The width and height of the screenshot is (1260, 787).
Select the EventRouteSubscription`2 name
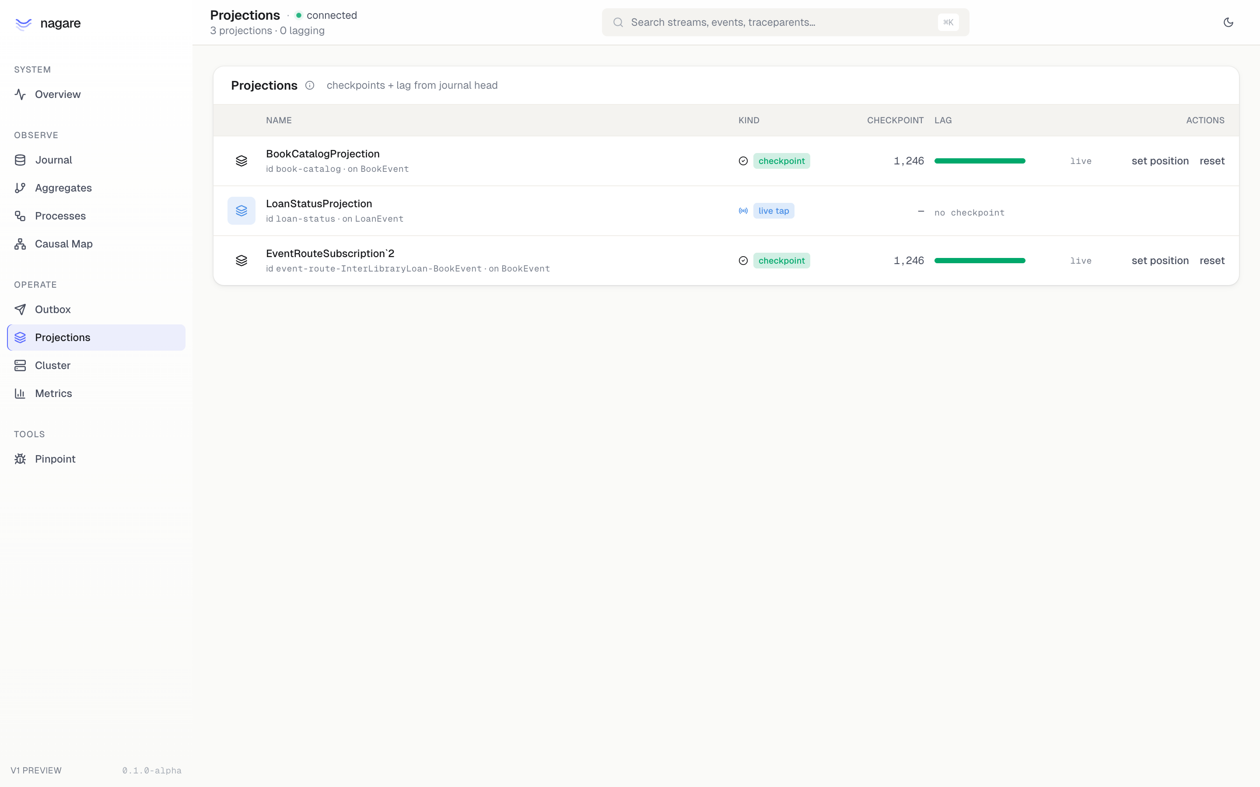point(330,254)
